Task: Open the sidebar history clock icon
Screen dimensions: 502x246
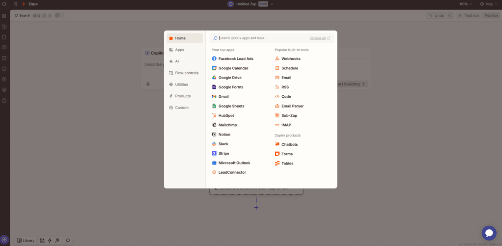Action: pos(4,69)
